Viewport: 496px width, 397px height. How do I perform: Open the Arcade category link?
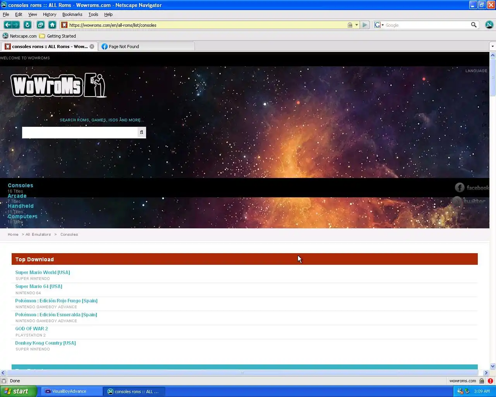[x=17, y=196]
